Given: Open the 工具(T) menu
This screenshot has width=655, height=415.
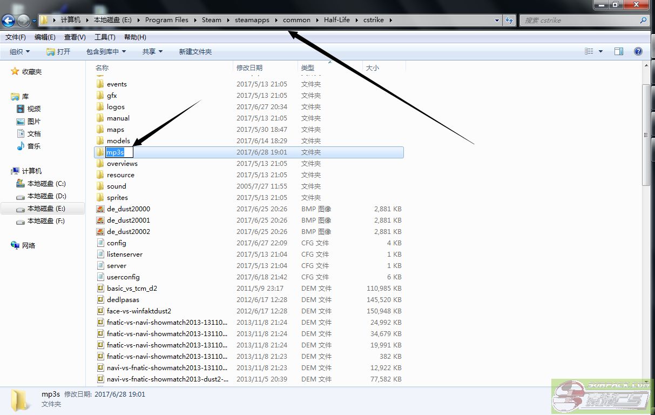Looking at the screenshot, I should (x=105, y=37).
